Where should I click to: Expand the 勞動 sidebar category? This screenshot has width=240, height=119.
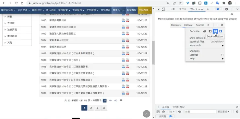17,16
